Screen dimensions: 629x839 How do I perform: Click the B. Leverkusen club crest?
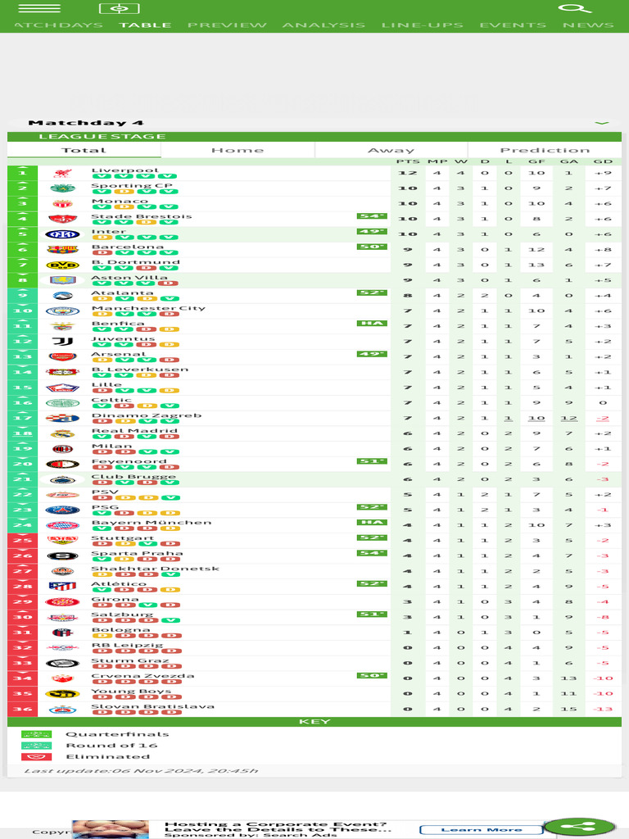62,372
